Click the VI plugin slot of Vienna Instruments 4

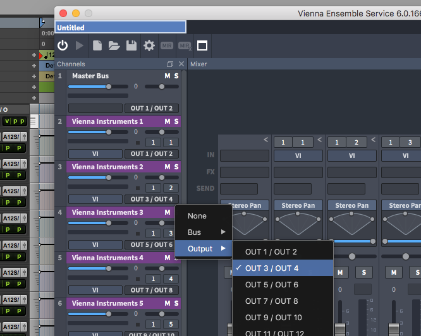[95, 290]
